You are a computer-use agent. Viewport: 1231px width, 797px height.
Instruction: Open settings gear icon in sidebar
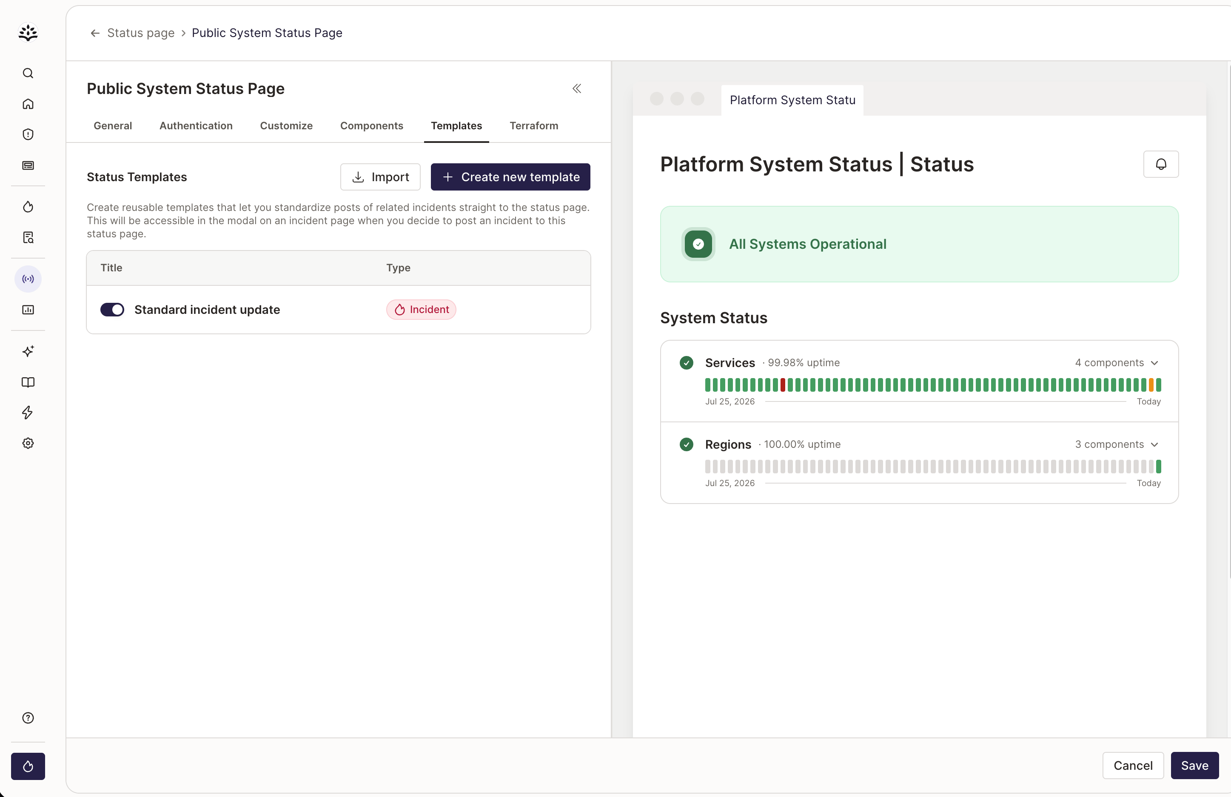tap(28, 443)
